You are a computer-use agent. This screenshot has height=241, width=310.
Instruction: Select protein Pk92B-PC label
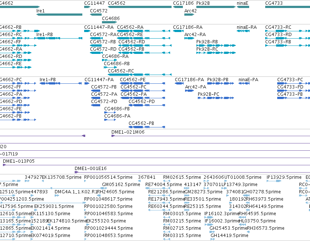[x=208, y=94]
